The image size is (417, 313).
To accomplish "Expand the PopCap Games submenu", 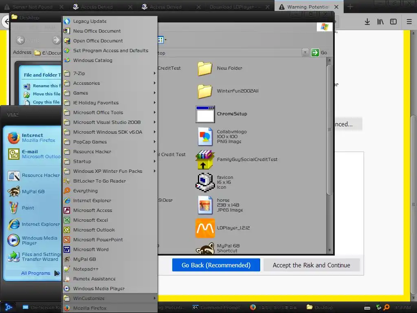I will tap(110, 142).
